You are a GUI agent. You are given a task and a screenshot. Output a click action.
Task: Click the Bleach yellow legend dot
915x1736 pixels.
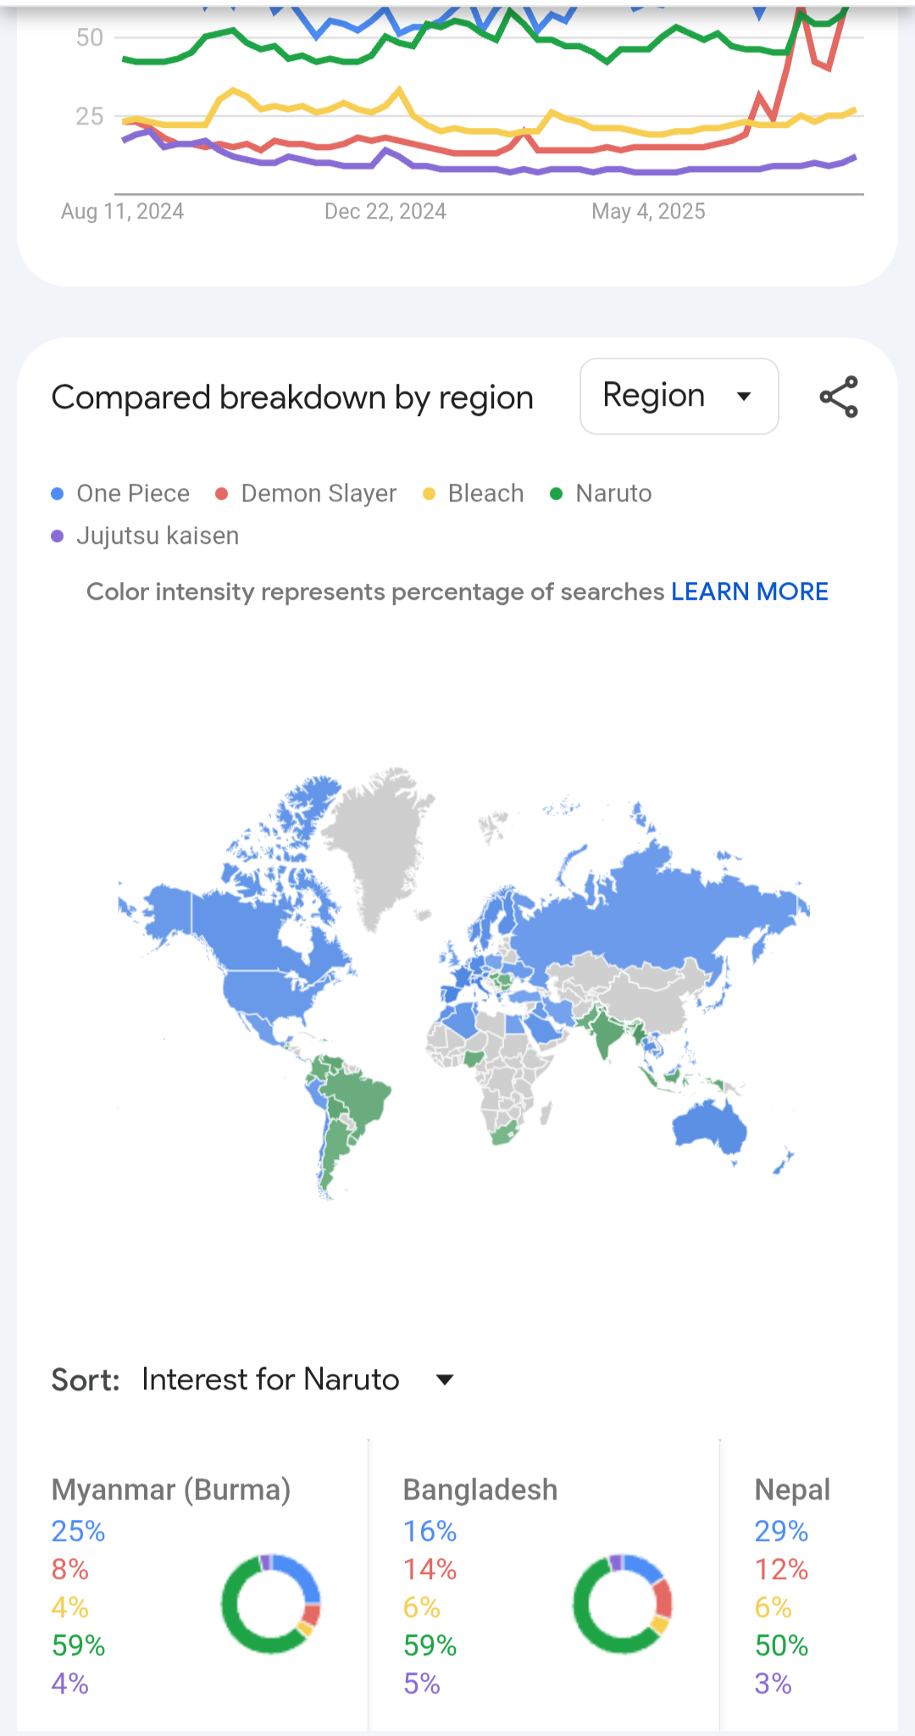(429, 494)
